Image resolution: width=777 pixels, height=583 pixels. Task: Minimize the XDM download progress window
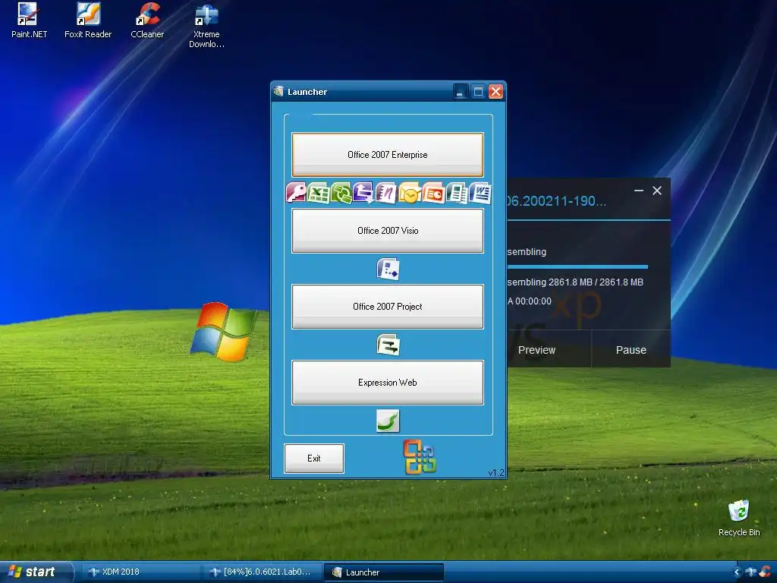[639, 191]
